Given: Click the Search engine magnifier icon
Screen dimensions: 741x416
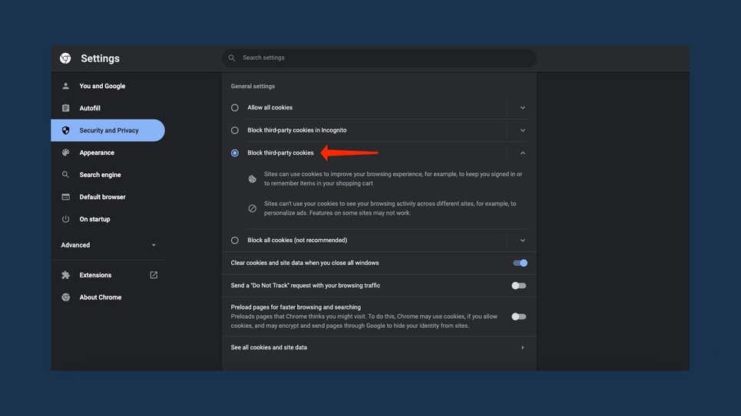Looking at the screenshot, I should (x=66, y=175).
